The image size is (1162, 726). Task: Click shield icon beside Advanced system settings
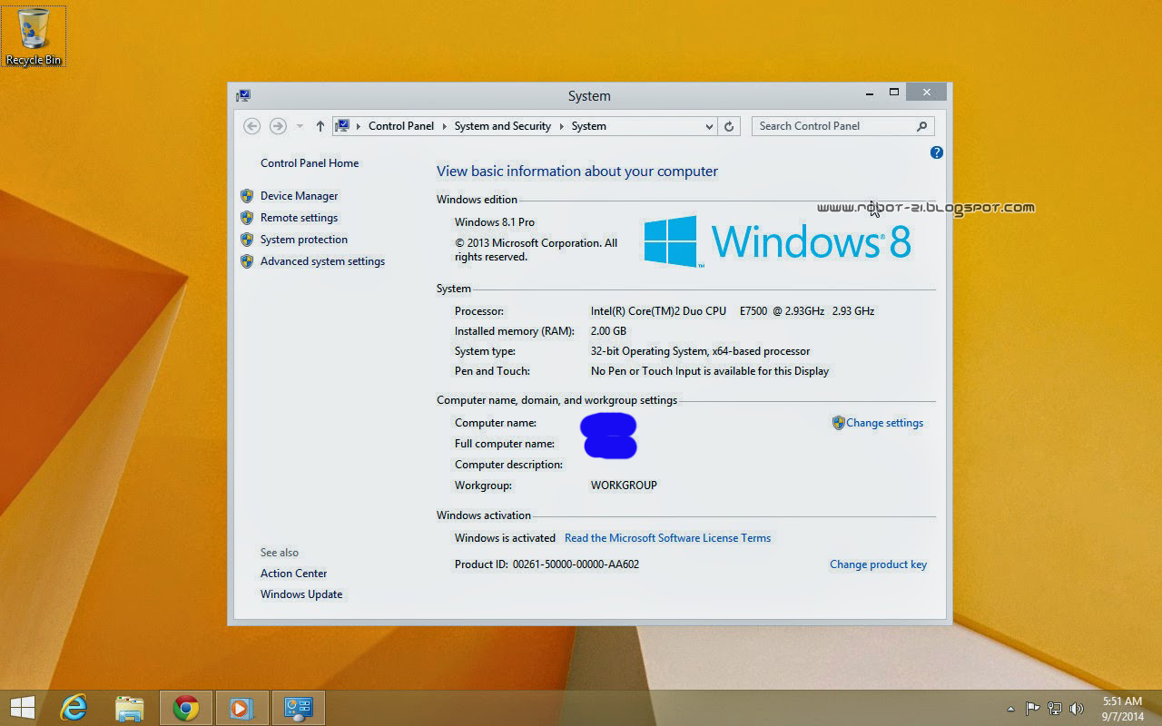[x=247, y=261]
